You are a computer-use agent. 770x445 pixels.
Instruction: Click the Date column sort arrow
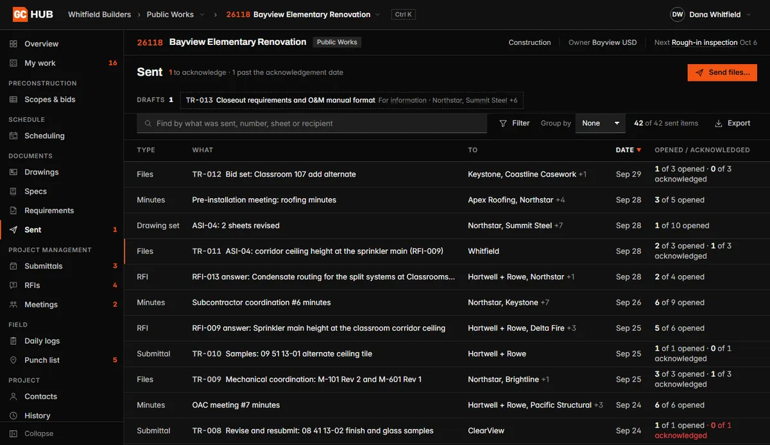[638, 150]
